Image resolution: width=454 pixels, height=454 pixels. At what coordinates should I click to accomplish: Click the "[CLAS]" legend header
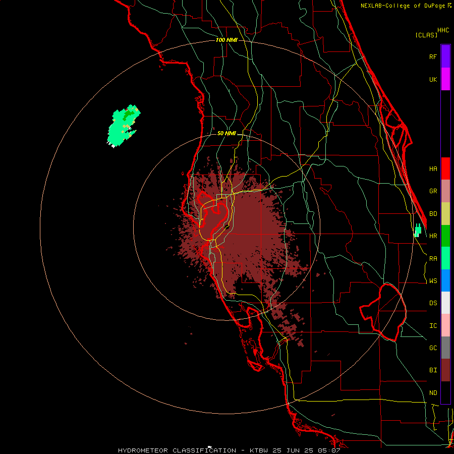point(426,35)
